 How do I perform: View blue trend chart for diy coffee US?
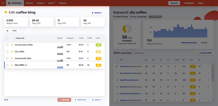(60, 67)
